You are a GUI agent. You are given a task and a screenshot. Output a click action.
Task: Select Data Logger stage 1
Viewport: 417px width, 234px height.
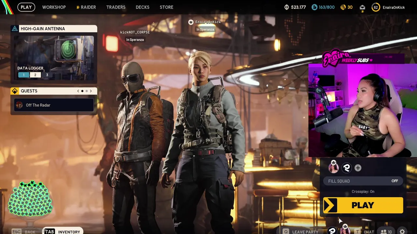coord(23,75)
